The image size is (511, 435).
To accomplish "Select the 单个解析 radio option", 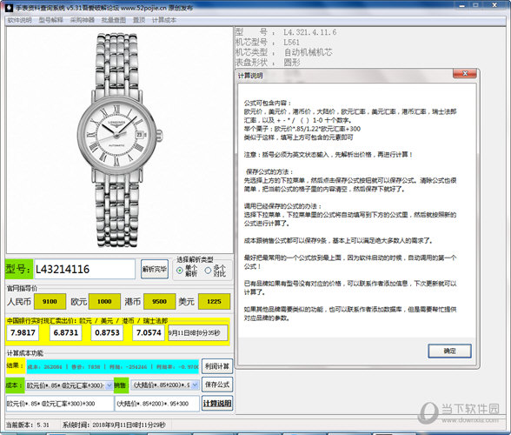I will tap(187, 271).
